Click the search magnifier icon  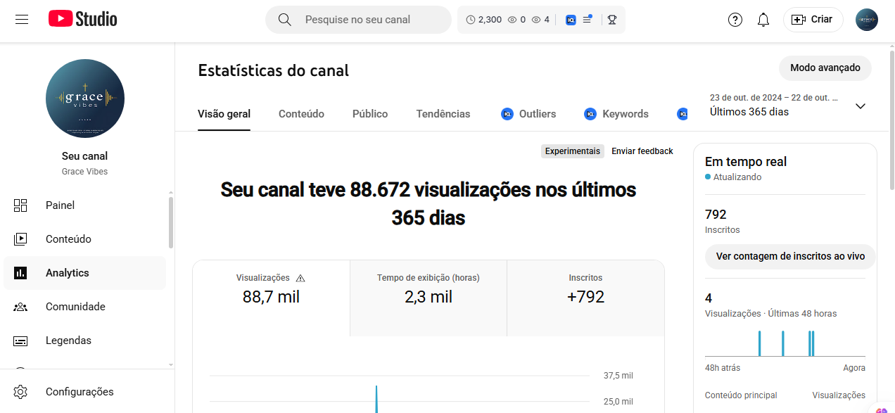click(285, 20)
